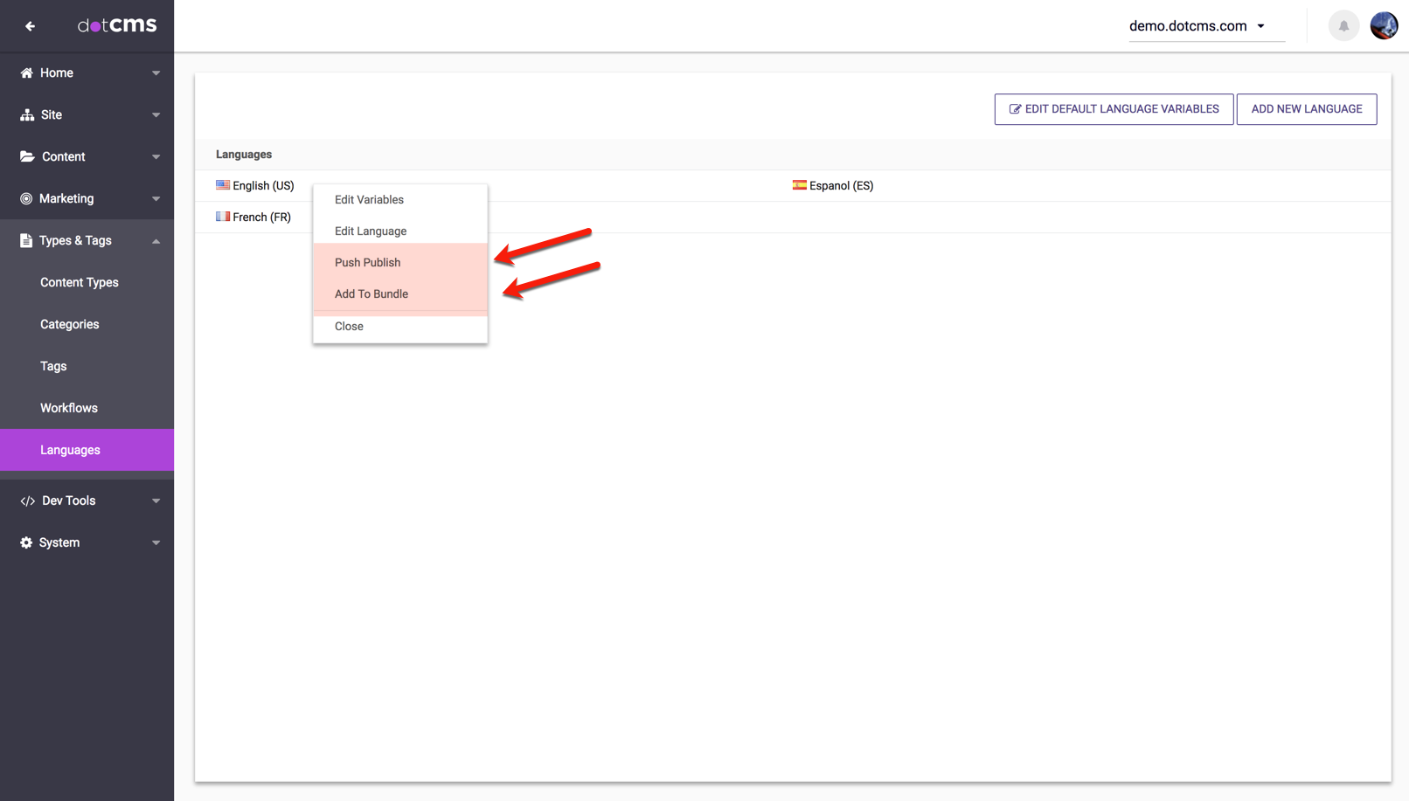
Task: Click the Add New Language button
Action: pos(1306,109)
